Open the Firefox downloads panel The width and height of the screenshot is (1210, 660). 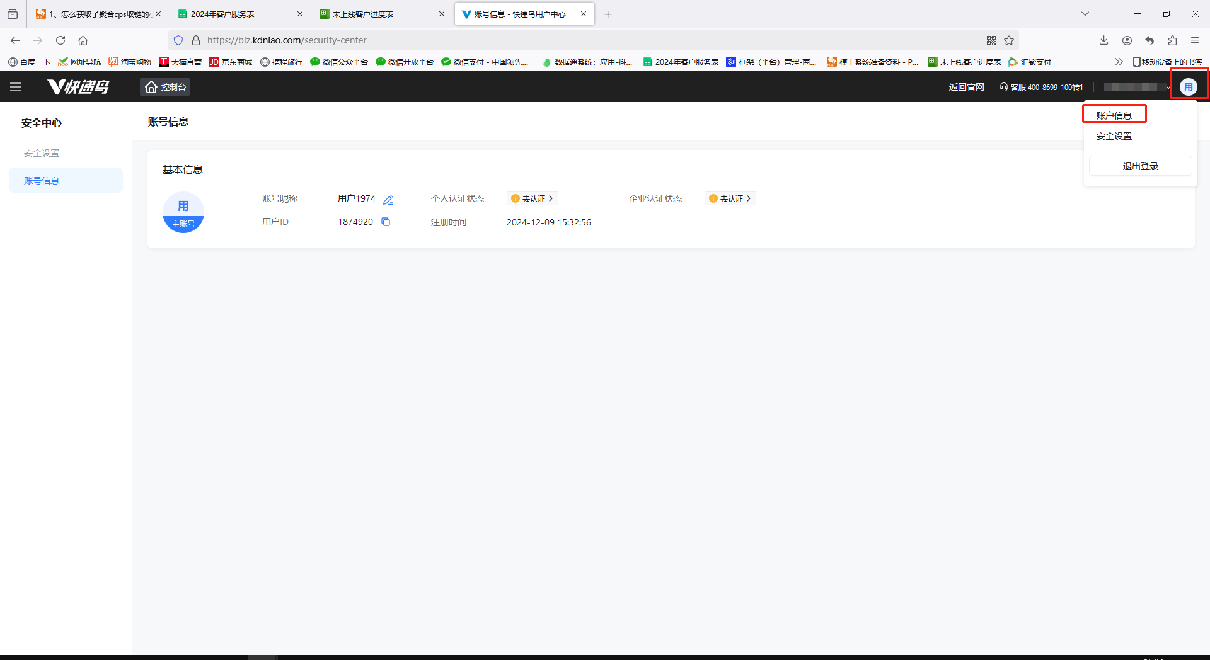coord(1103,40)
